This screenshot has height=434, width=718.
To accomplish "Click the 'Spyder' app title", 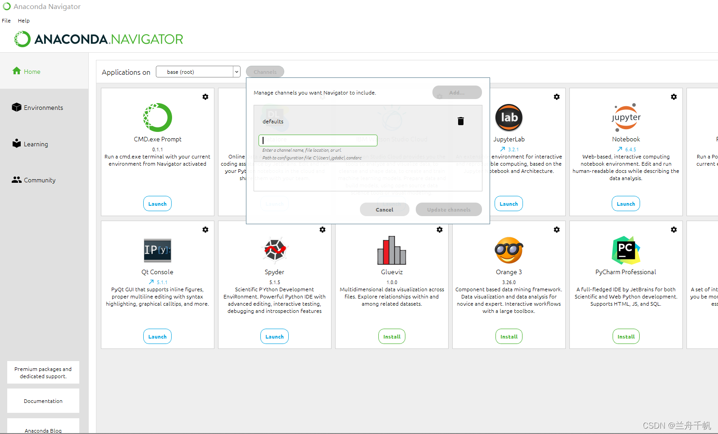I will (x=275, y=272).
